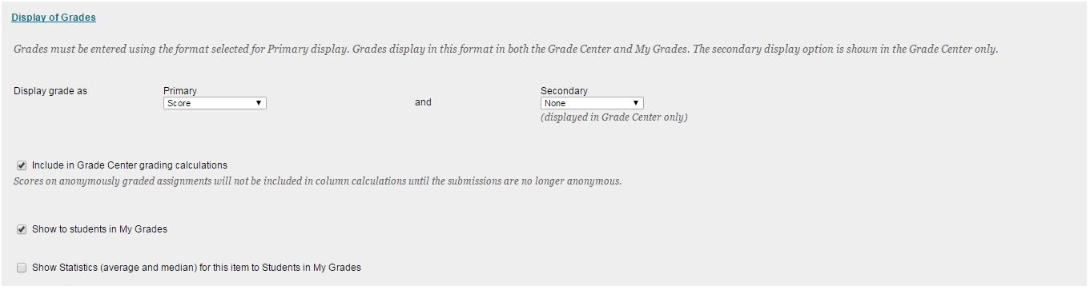Select the Score value in the Primary box
The width and height of the screenshot is (1090, 290).
(x=179, y=103)
